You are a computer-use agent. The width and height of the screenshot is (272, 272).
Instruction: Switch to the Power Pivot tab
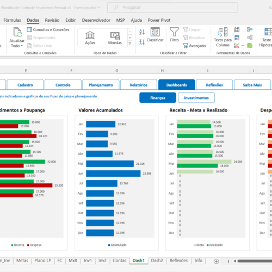click(x=159, y=20)
